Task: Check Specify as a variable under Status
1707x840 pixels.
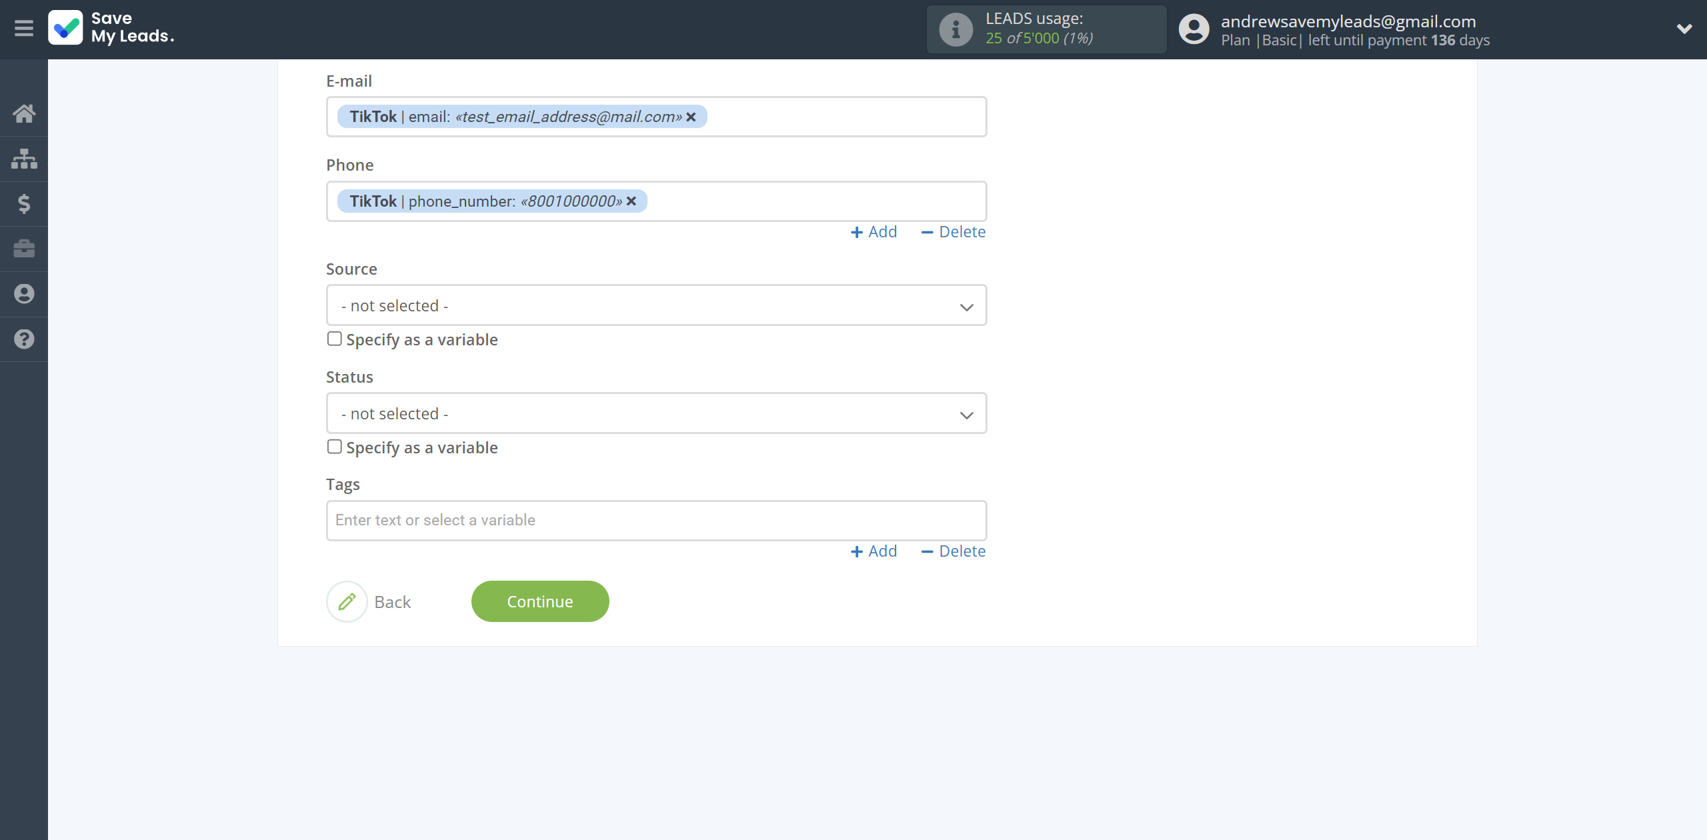Action: click(334, 447)
